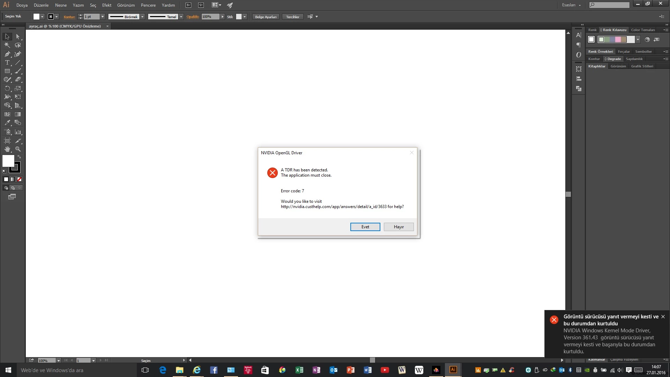Click the Evet button in dialog
Image resolution: width=670 pixels, height=377 pixels.
[x=365, y=227]
